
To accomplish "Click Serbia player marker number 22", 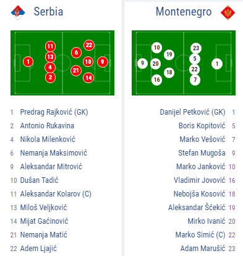I will coord(89,45).
